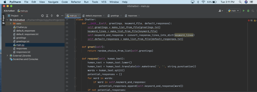Click the AirPlay display icon in the menu bar
The width and height of the screenshot is (257, 92).
coord(192,2)
